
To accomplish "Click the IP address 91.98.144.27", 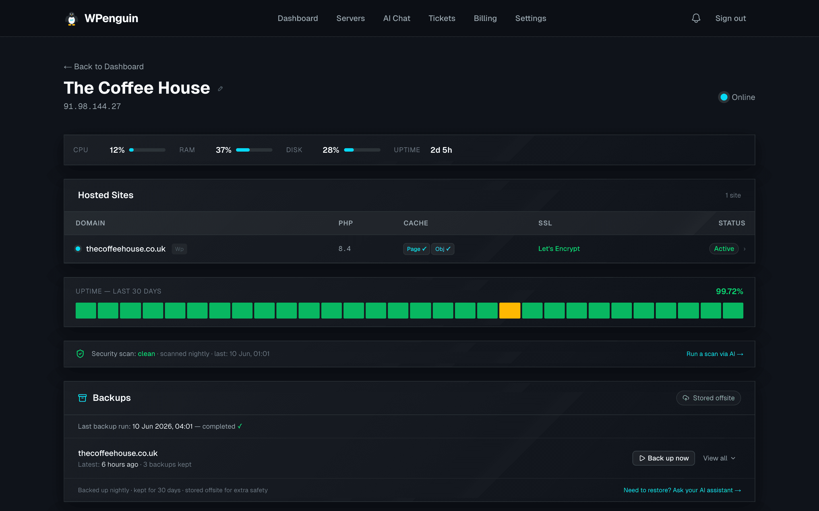I will pyautogui.click(x=92, y=106).
